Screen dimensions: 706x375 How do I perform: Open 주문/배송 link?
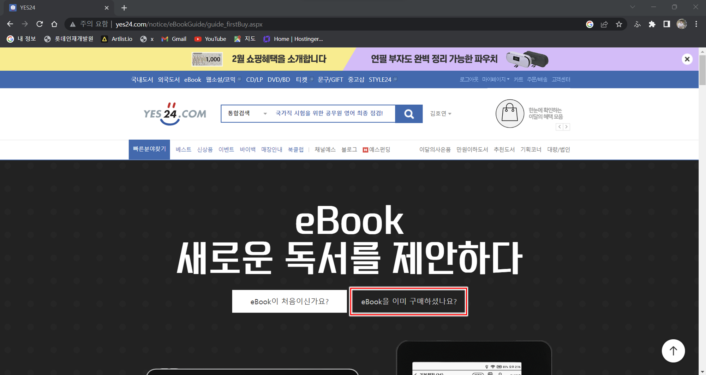pyautogui.click(x=537, y=80)
